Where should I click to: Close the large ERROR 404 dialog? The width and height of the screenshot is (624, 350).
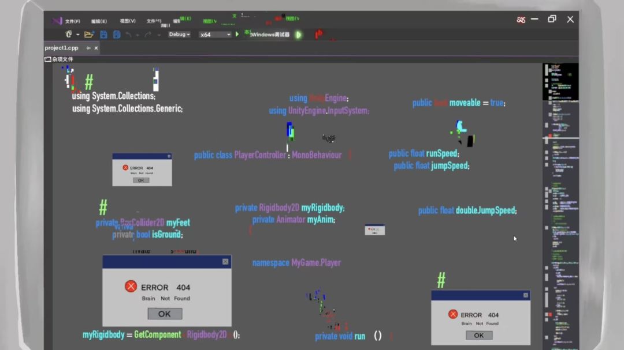pyautogui.click(x=225, y=261)
